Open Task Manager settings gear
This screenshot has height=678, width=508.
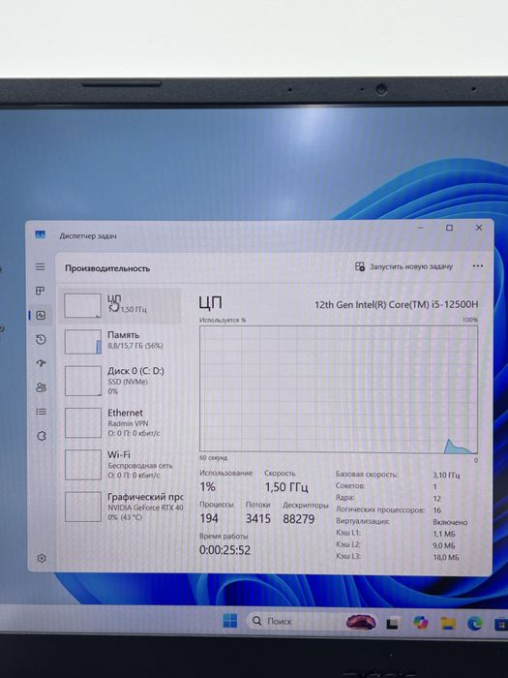pos(42,558)
